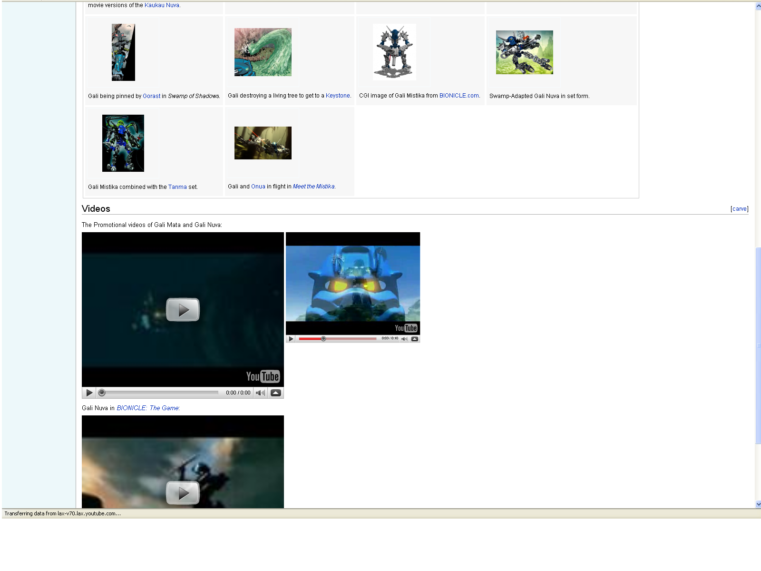
Task: Click the scroll up arrow on the page scrollbar
Action: (758, 6)
